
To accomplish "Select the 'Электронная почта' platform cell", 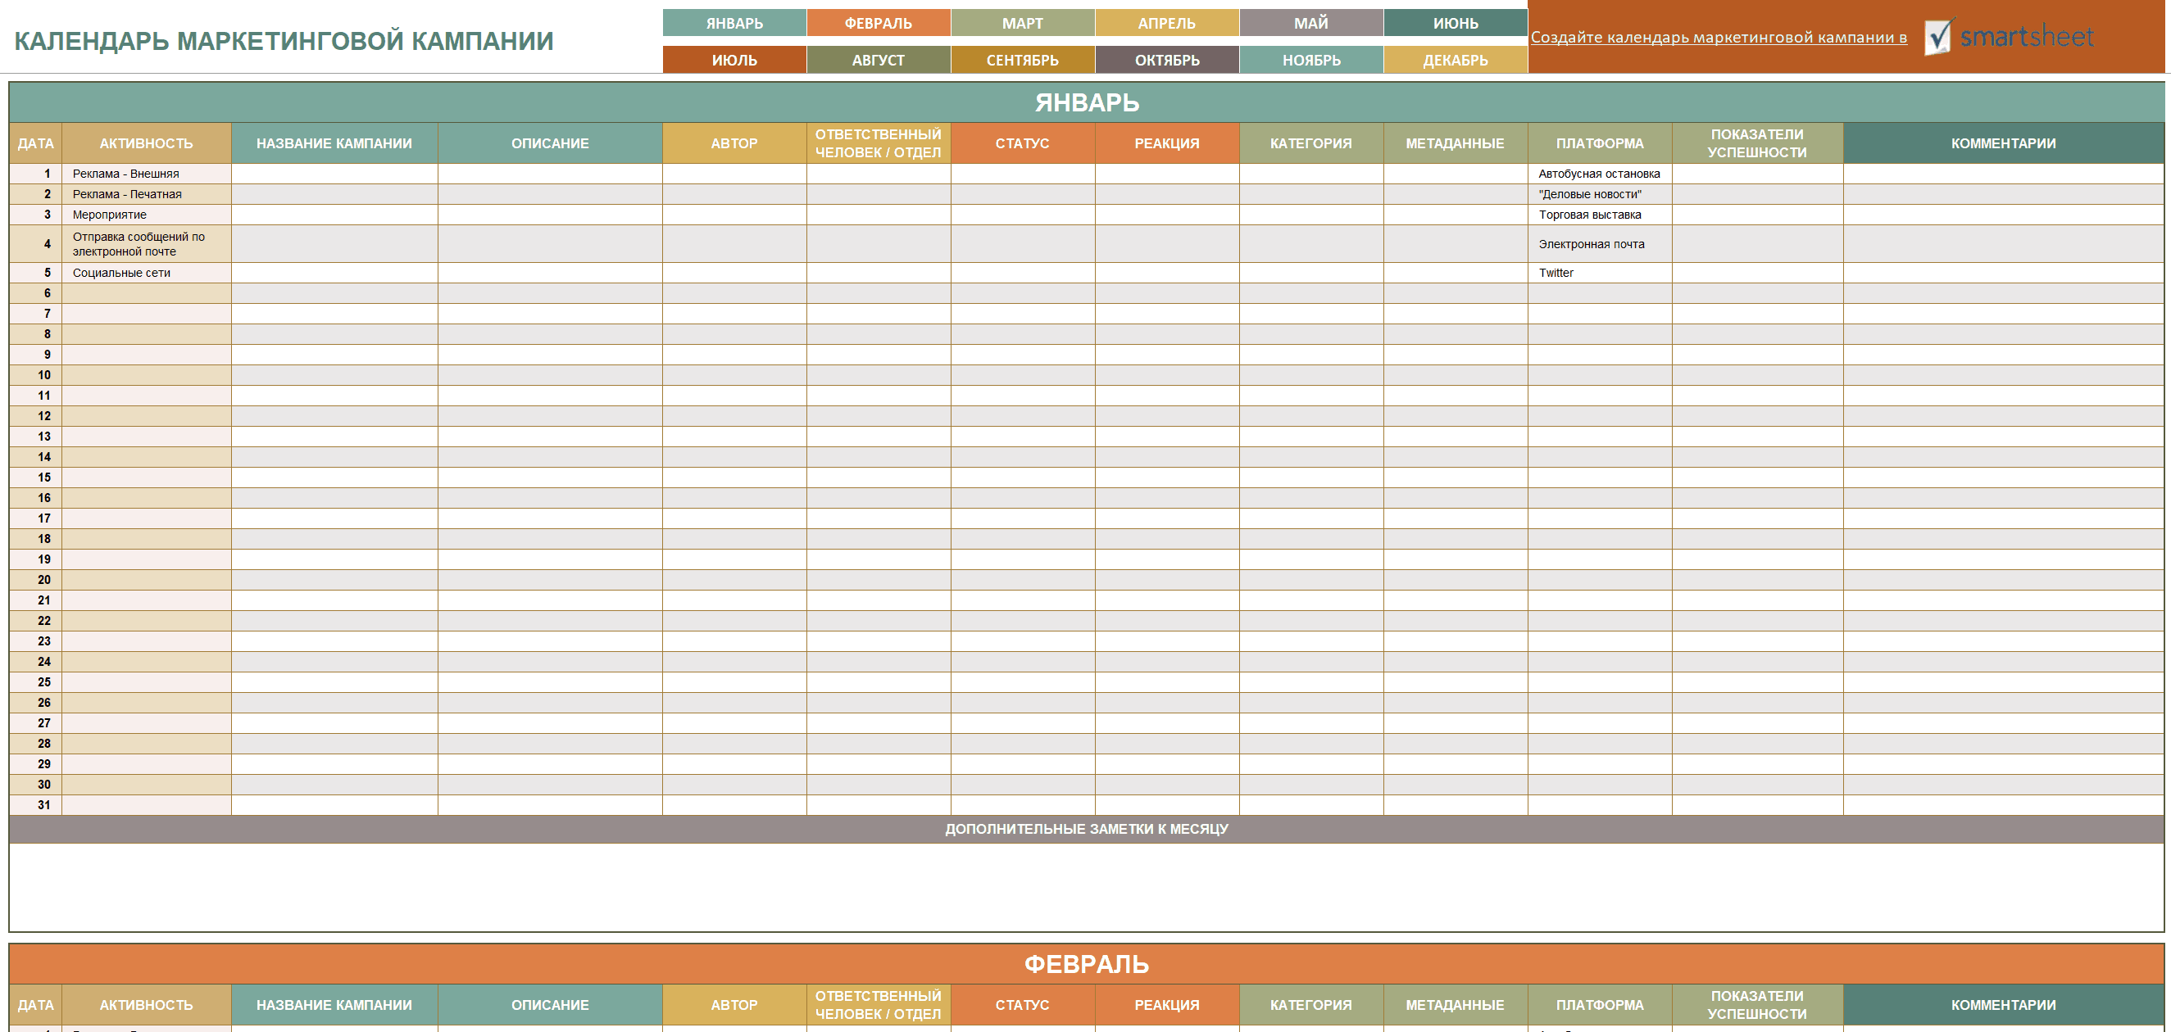I will (1600, 243).
